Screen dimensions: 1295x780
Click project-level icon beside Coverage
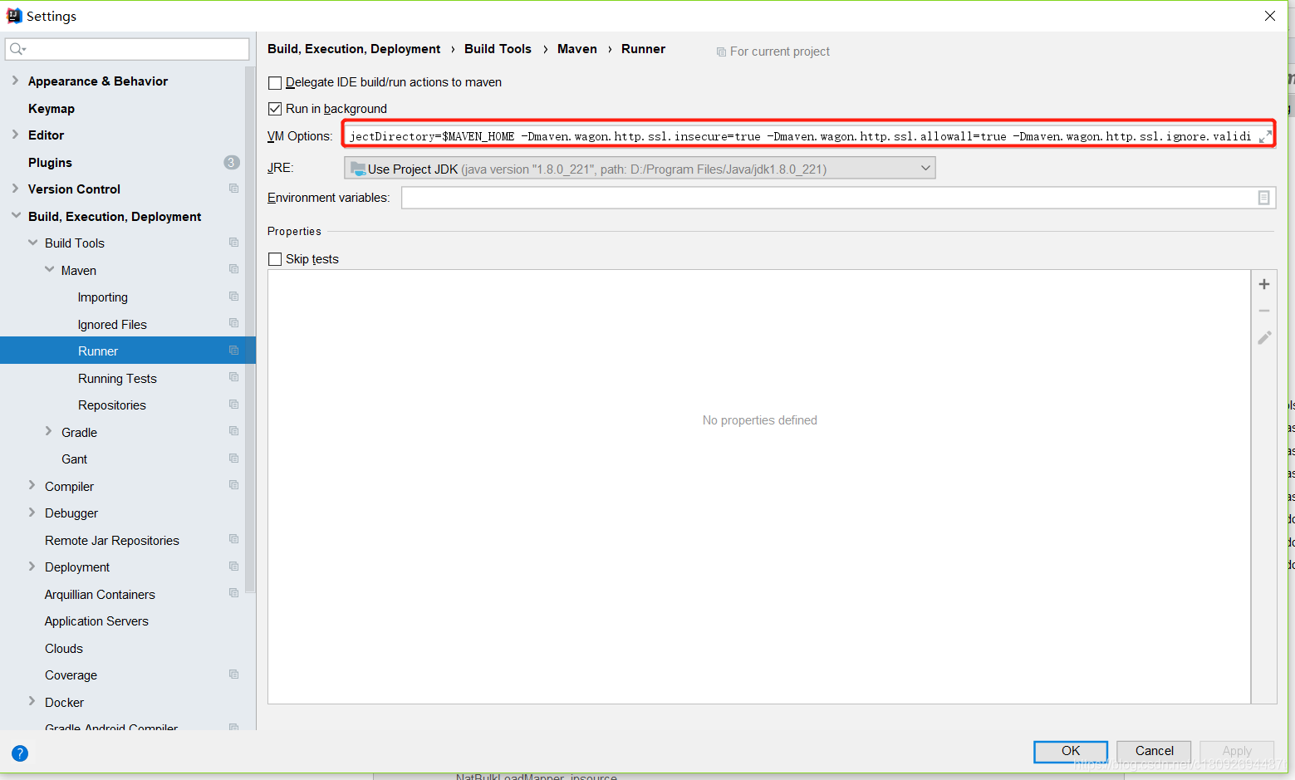tap(233, 675)
